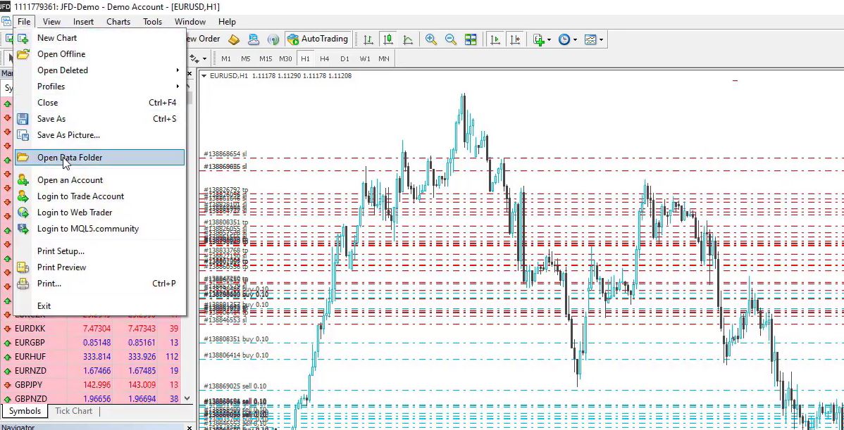
Task: Switch to the Tick Chart tab
Action: [x=73, y=411]
